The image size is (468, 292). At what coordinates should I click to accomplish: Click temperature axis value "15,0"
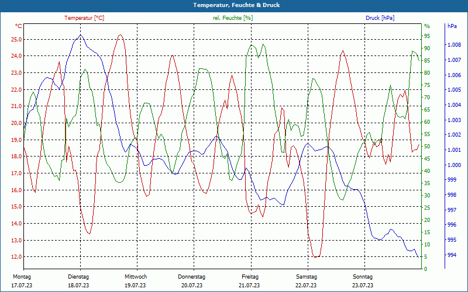click(16, 207)
